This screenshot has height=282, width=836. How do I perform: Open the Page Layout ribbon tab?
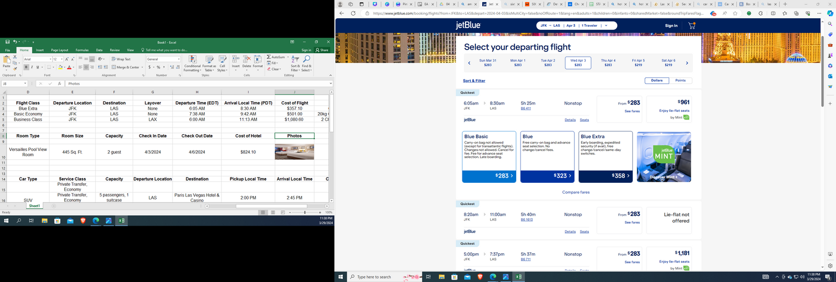(60, 50)
